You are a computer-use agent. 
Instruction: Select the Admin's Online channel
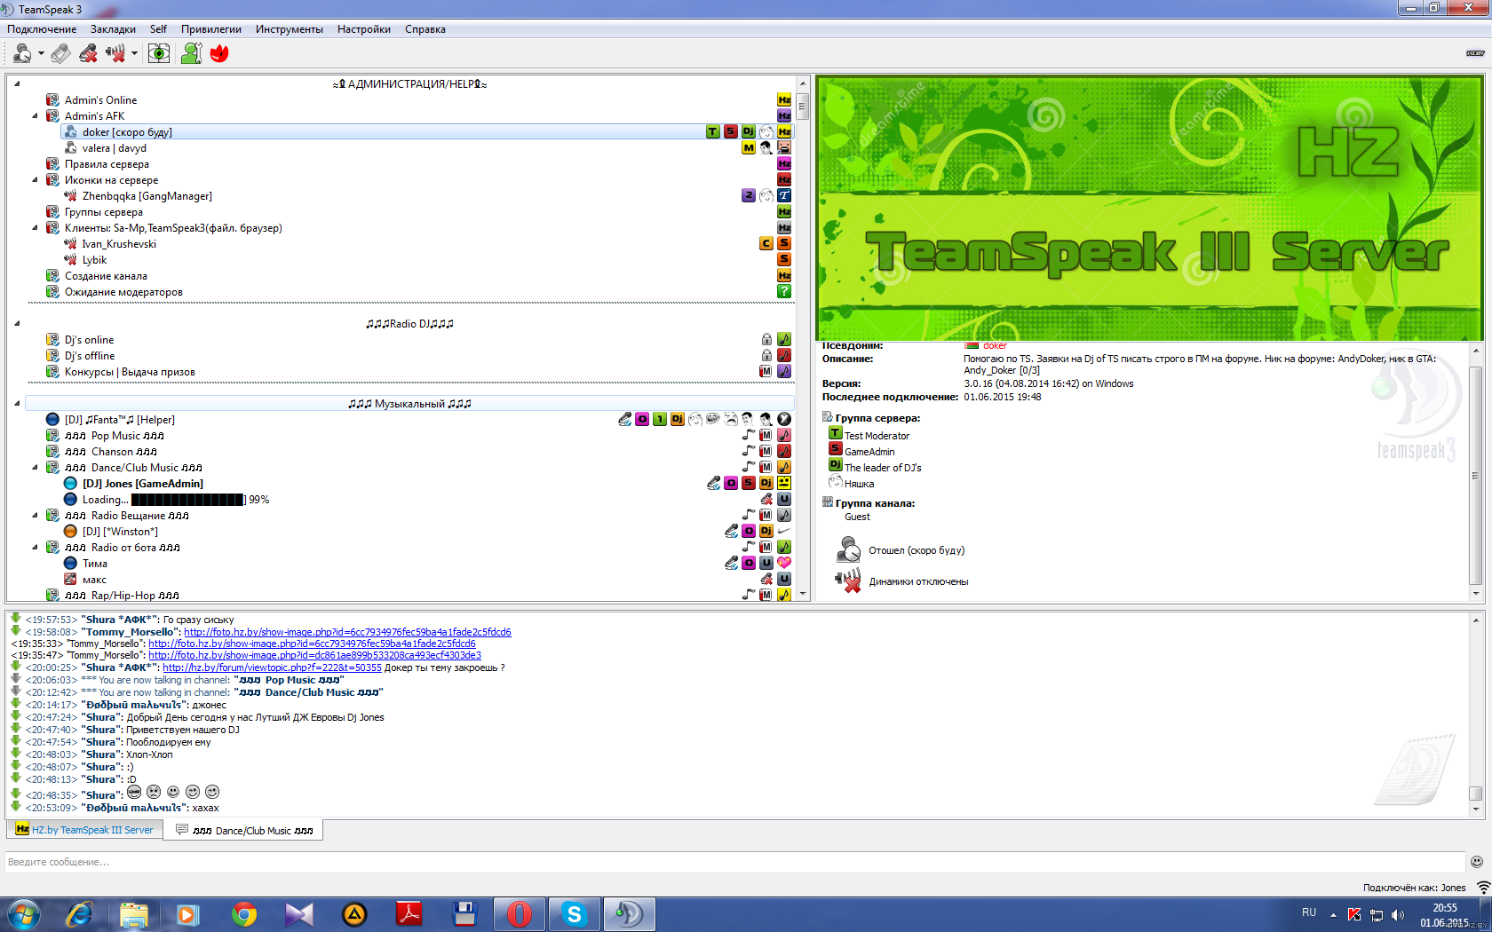[100, 100]
